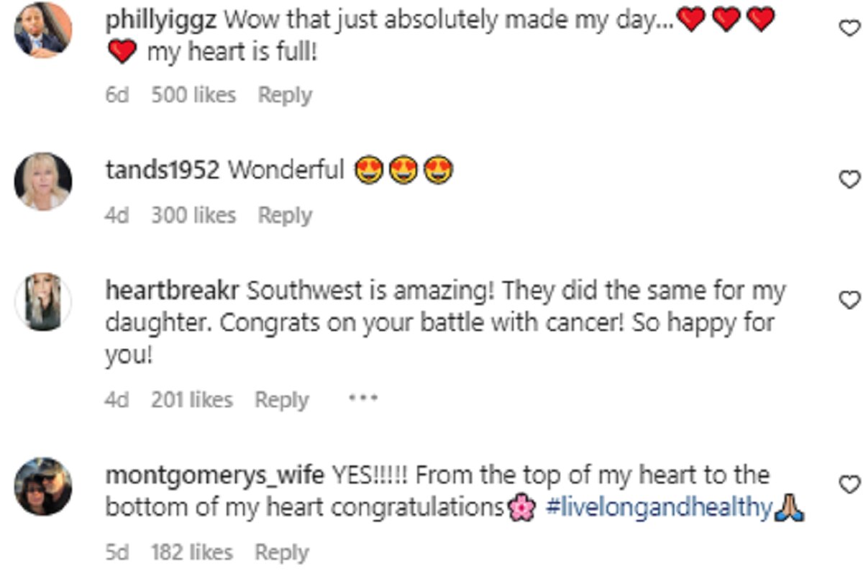Like the philliyiggz comment with heart icon
863x574 pixels.
(850, 27)
